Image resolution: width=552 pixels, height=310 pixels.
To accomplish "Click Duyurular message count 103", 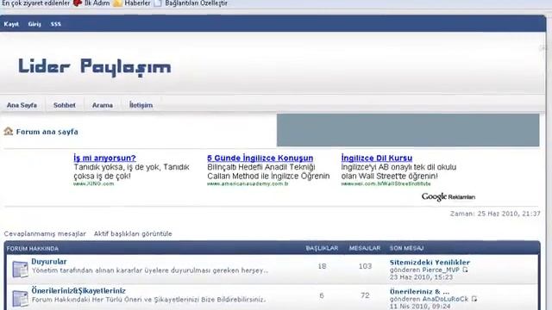I will [365, 266].
